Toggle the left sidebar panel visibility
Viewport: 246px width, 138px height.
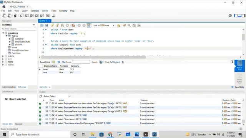tap(236, 15)
